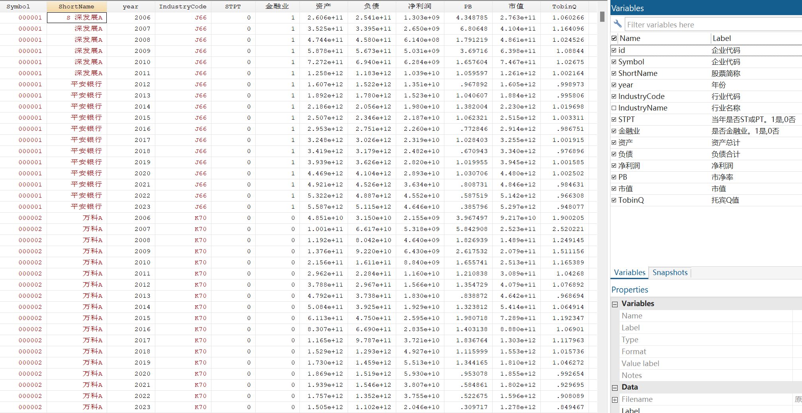Uncheck the STPT variable checkbox
The width and height of the screenshot is (802, 413).
coord(614,120)
